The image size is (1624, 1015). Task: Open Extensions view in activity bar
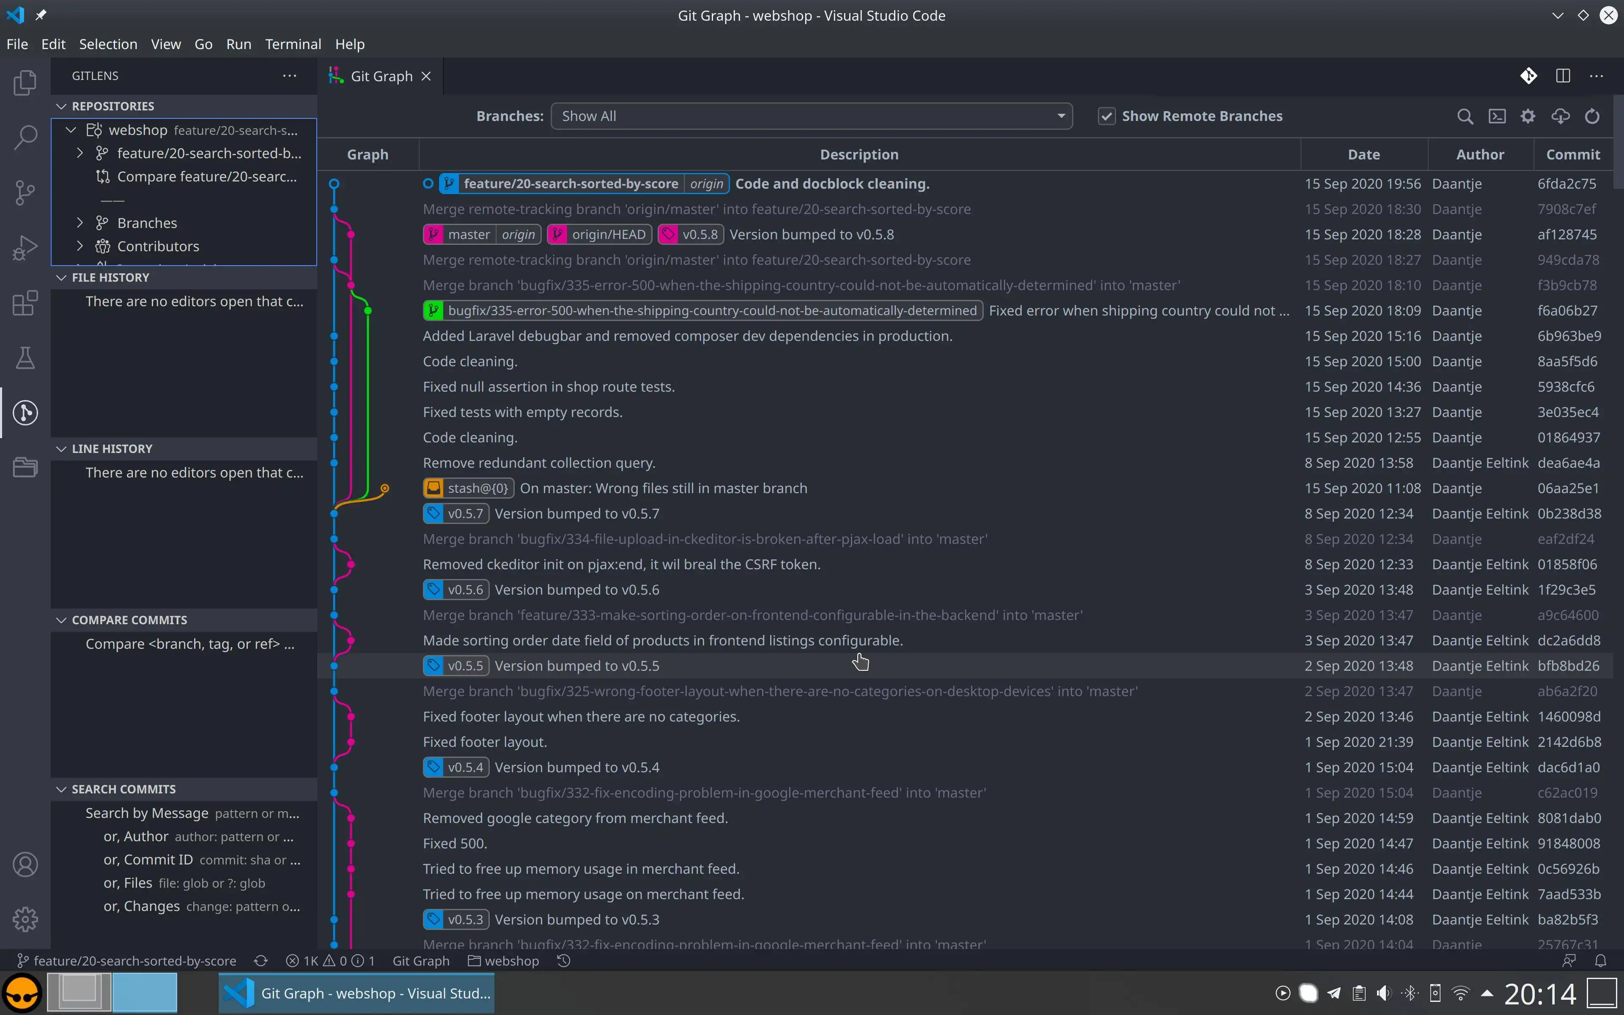pos(25,303)
